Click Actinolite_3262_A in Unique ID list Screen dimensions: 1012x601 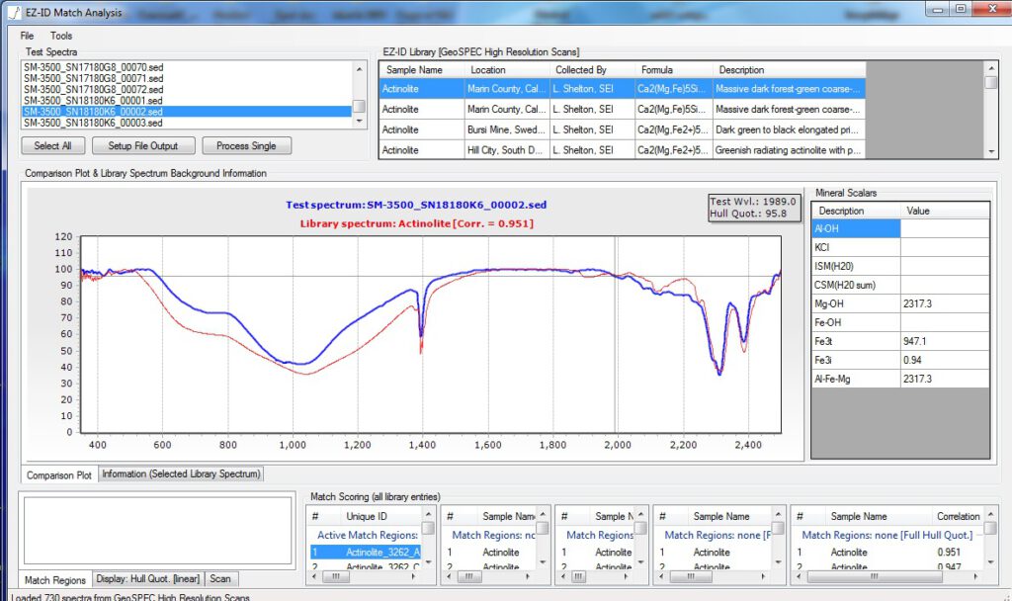[382, 552]
